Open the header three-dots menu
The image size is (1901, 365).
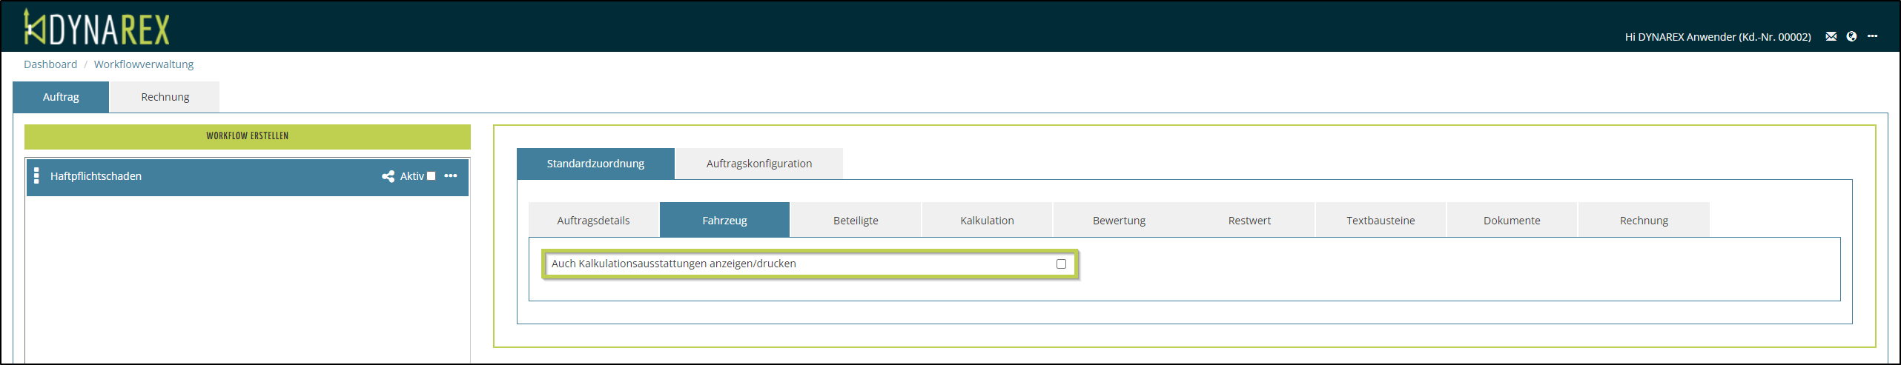click(x=1872, y=36)
